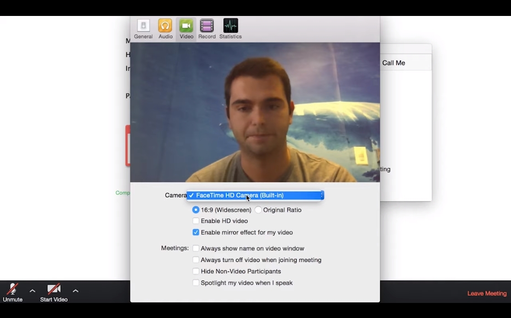The image size is (511, 318).
Task: Choose FaceTime HD Camera (Built-in) option
Action: coord(240,195)
